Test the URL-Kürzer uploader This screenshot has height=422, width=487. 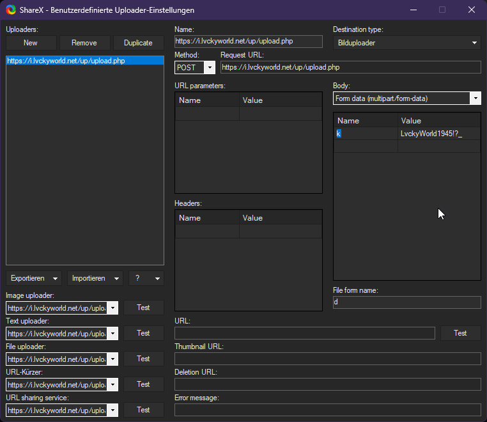143,384
